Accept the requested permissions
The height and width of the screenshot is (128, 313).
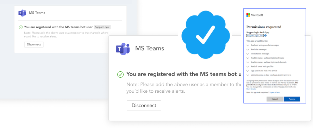(292, 99)
